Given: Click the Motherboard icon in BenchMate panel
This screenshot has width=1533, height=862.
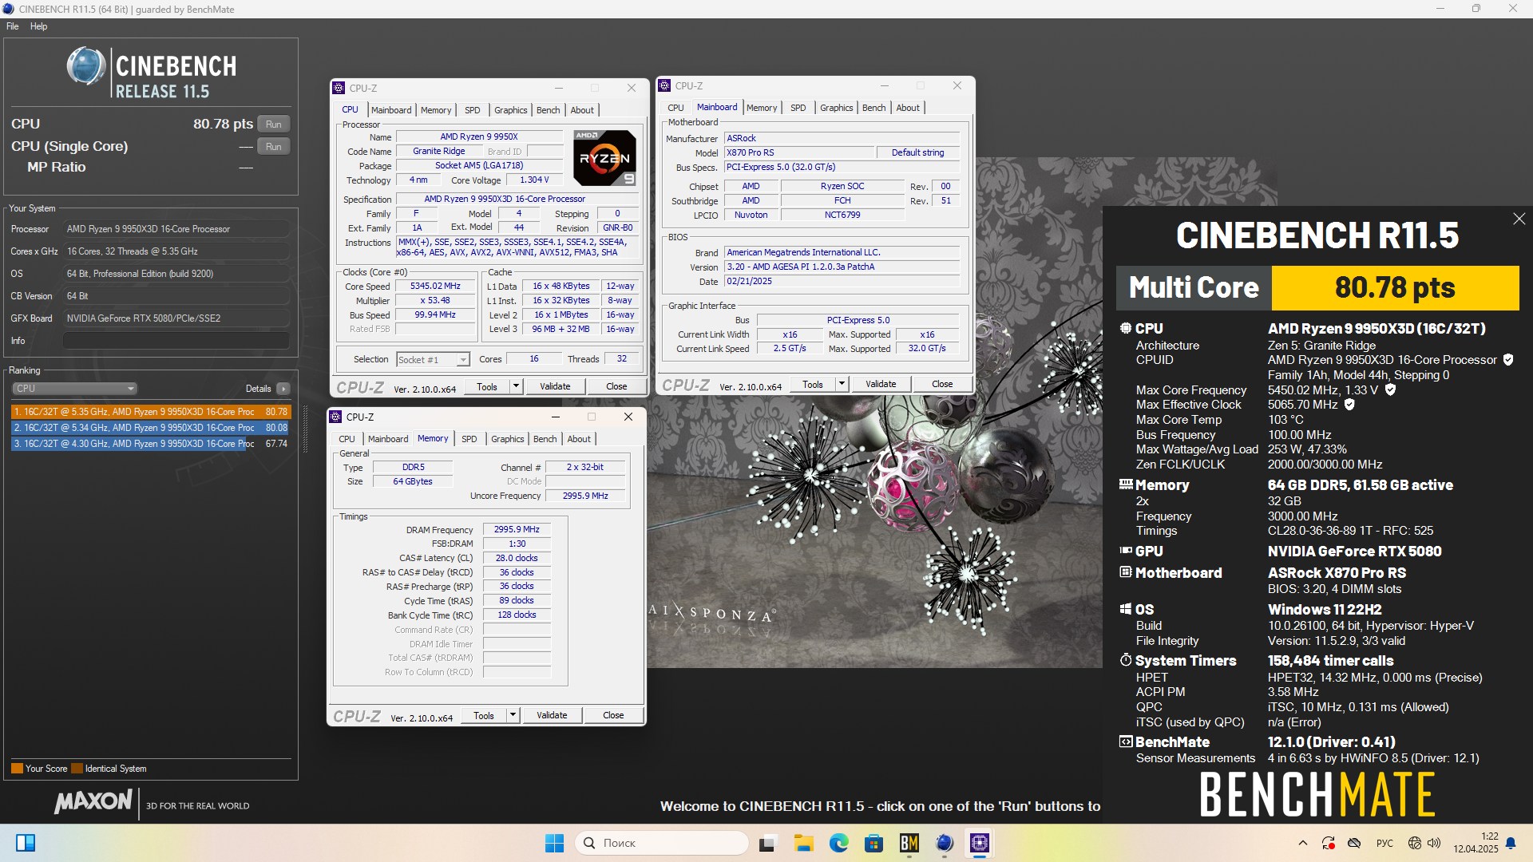Looking at the screenshot, I should [1126, 572].
